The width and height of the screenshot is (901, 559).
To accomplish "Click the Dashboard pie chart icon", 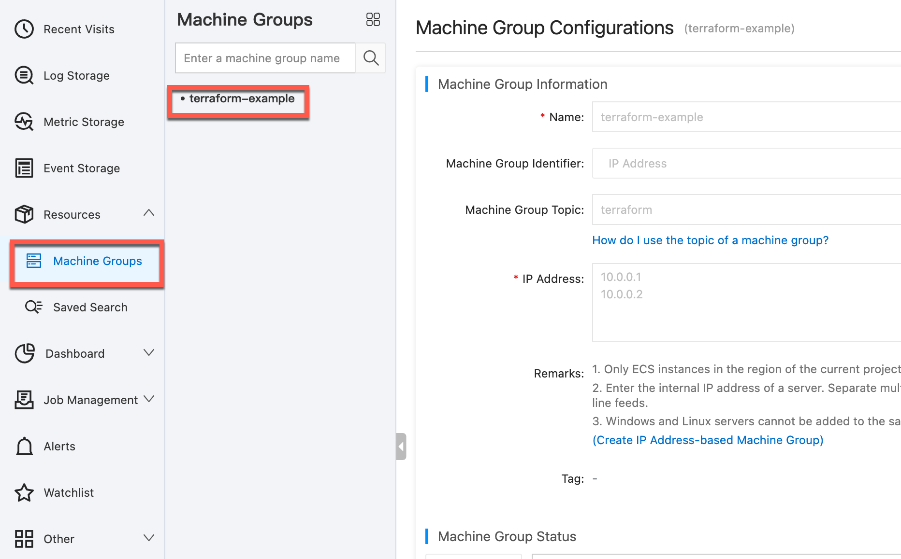I will point(25,353).
